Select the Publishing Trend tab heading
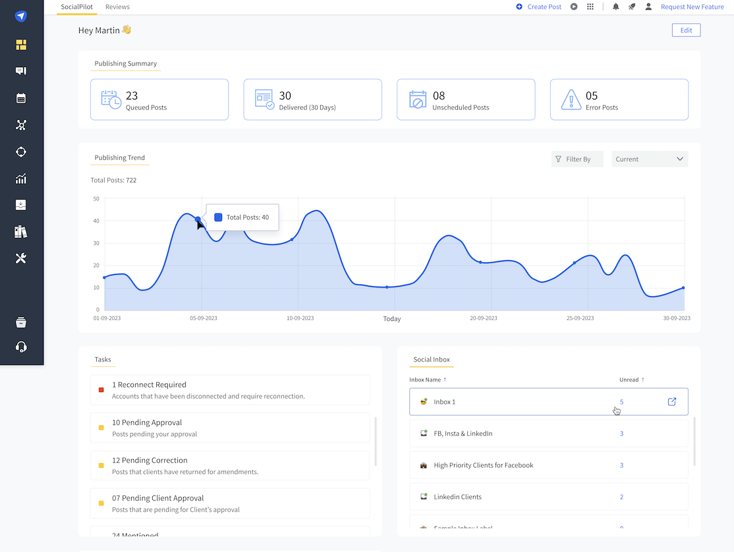 coord(120,157)
